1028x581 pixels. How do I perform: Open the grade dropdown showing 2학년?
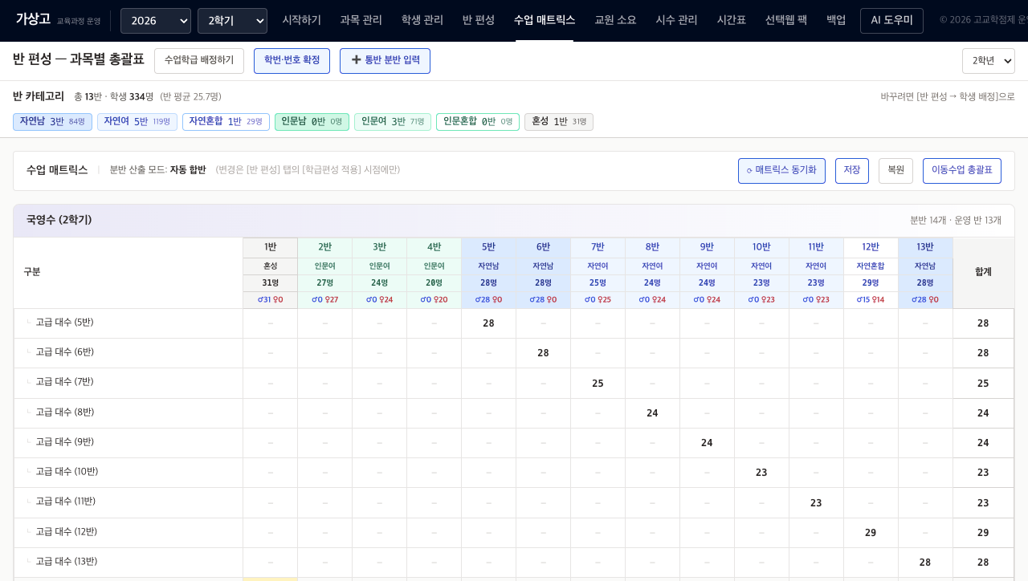pyautogui.click(x=989, y=61)
